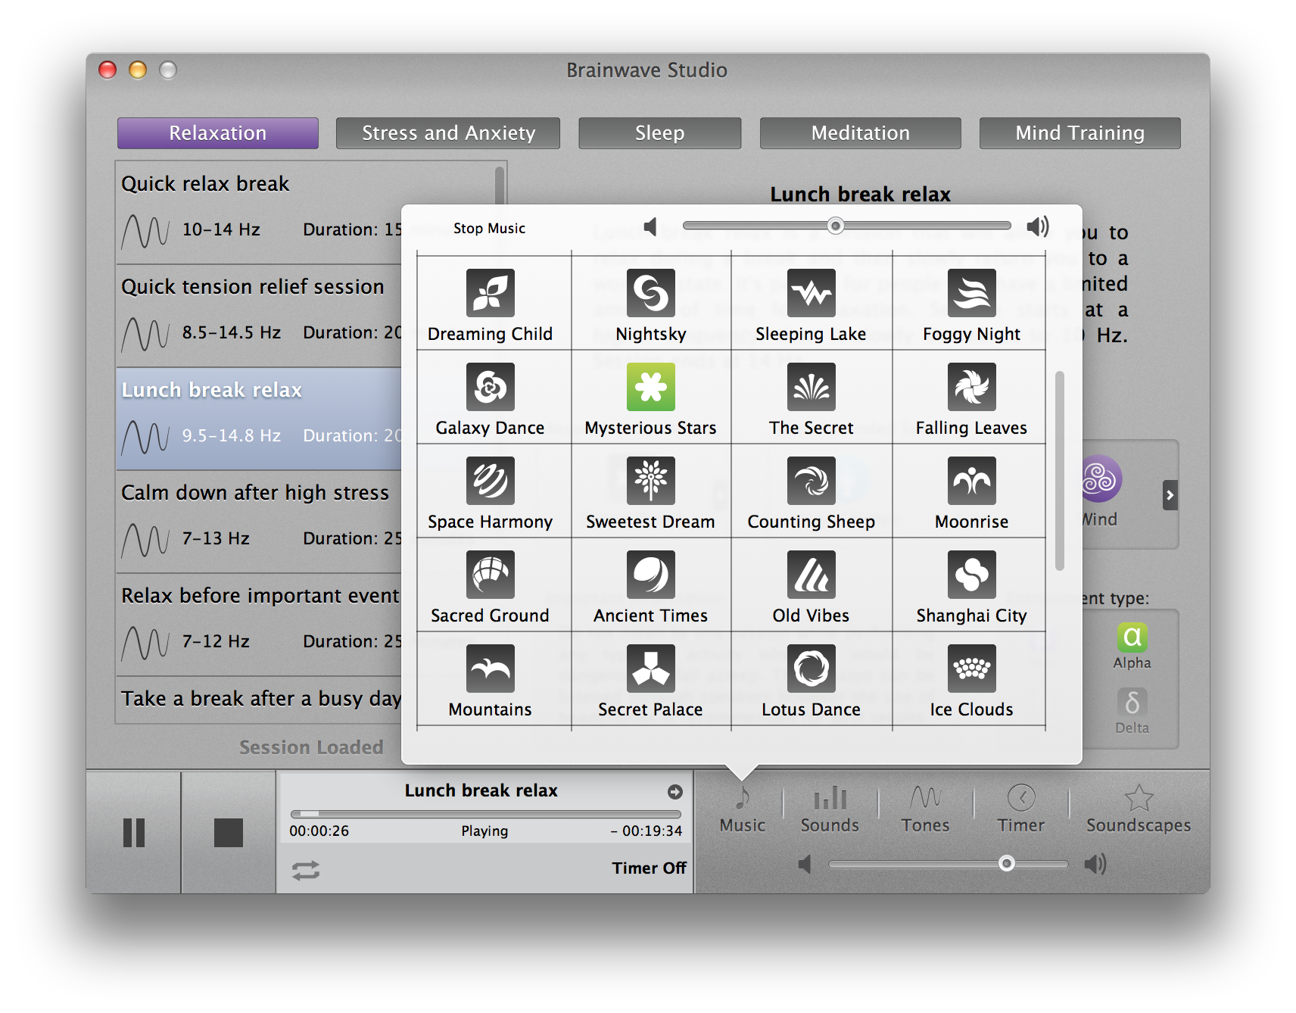Select the Secret Palace music icon
Screen dimensions: 1296x1013
click(x=650, y=669)
